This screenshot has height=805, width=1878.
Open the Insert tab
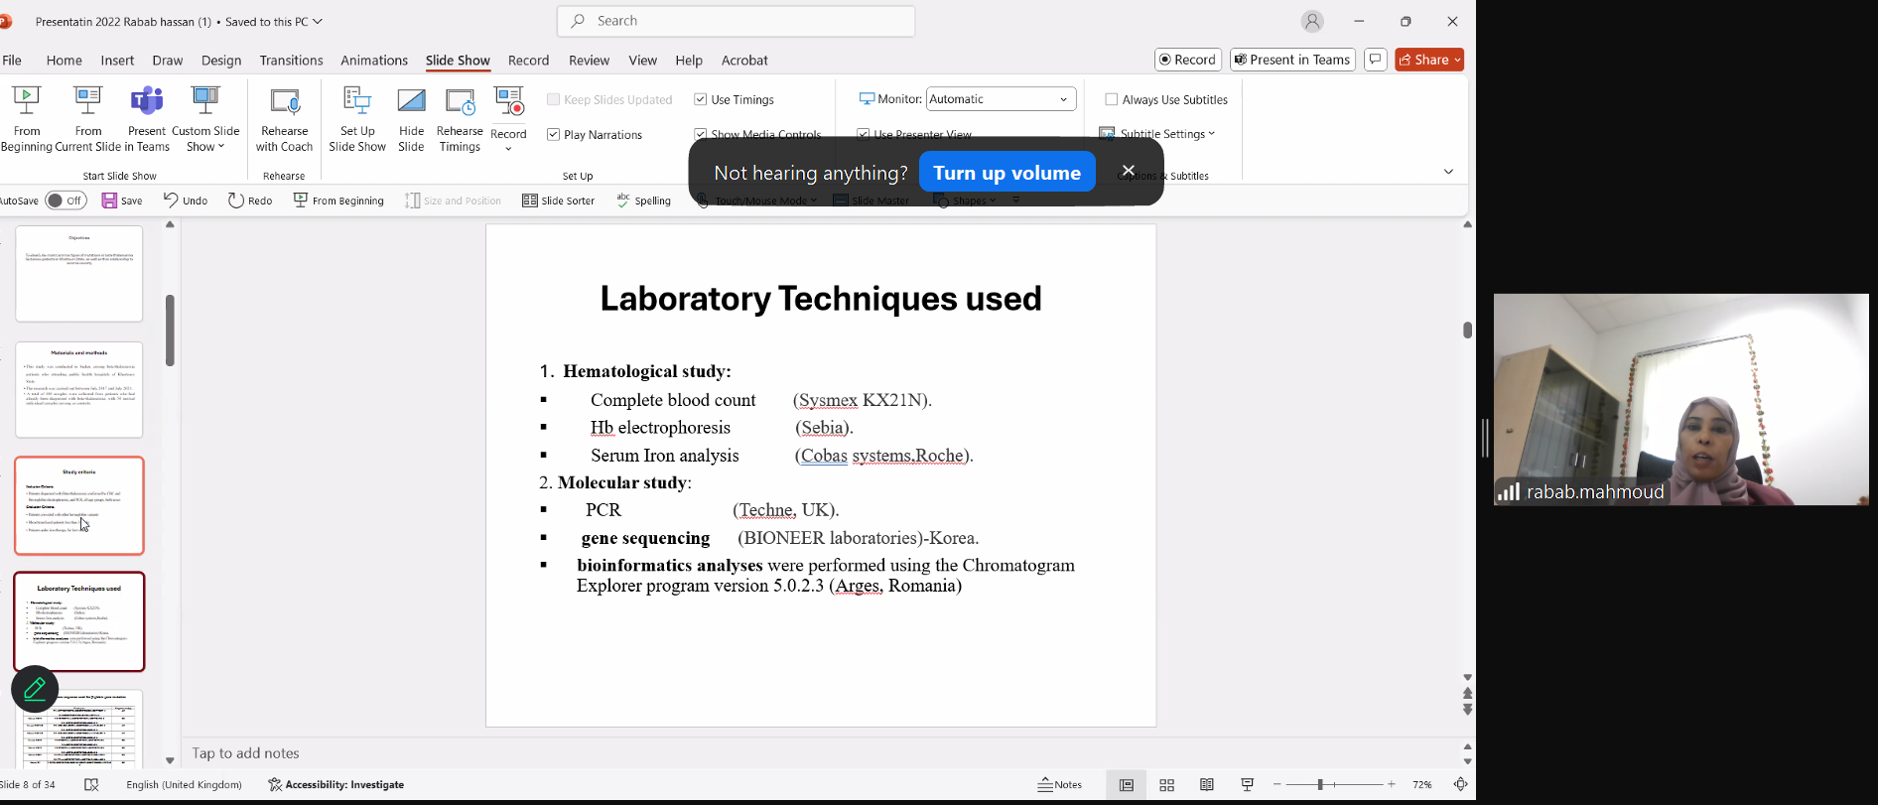pyautogui.click(x=117, y=60)
